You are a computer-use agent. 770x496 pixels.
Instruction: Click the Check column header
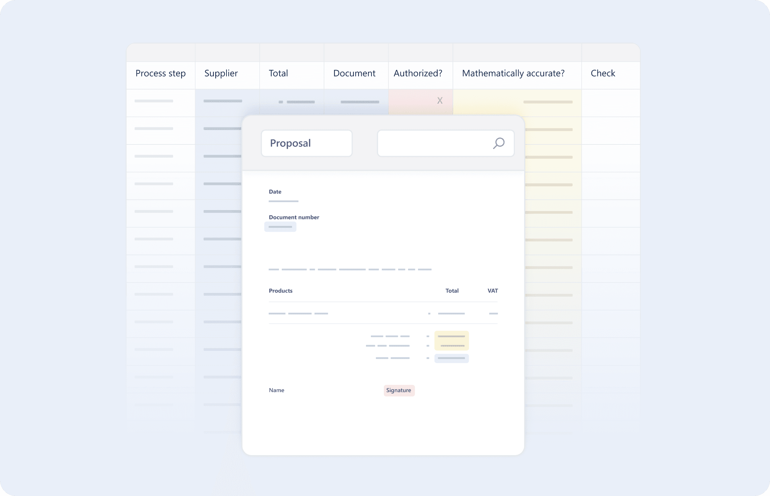tap(603, 73)
